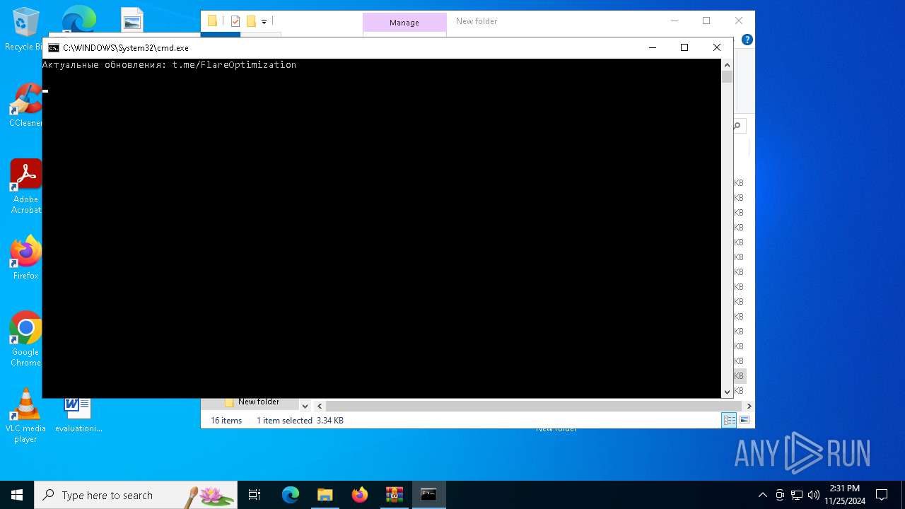905x509 pixels.
Task: Open the Manage tab in Explorer
Action: (x=404, y=23)
